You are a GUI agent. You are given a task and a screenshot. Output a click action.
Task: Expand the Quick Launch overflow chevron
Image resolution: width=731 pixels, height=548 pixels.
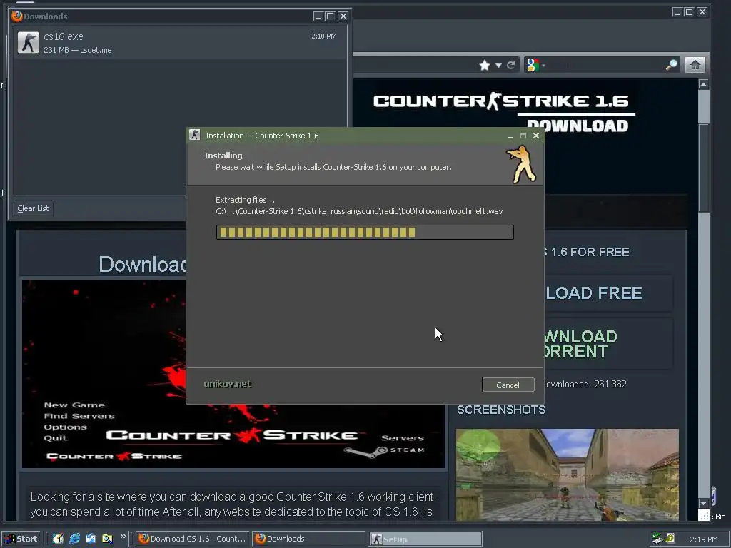coord(123,537)
